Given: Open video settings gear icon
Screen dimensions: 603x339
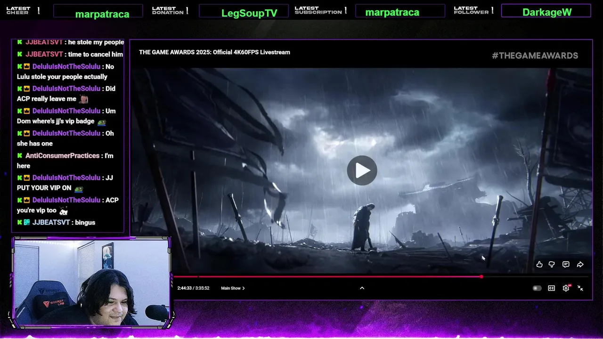Looking at the screenshot, I should [566, 288].
